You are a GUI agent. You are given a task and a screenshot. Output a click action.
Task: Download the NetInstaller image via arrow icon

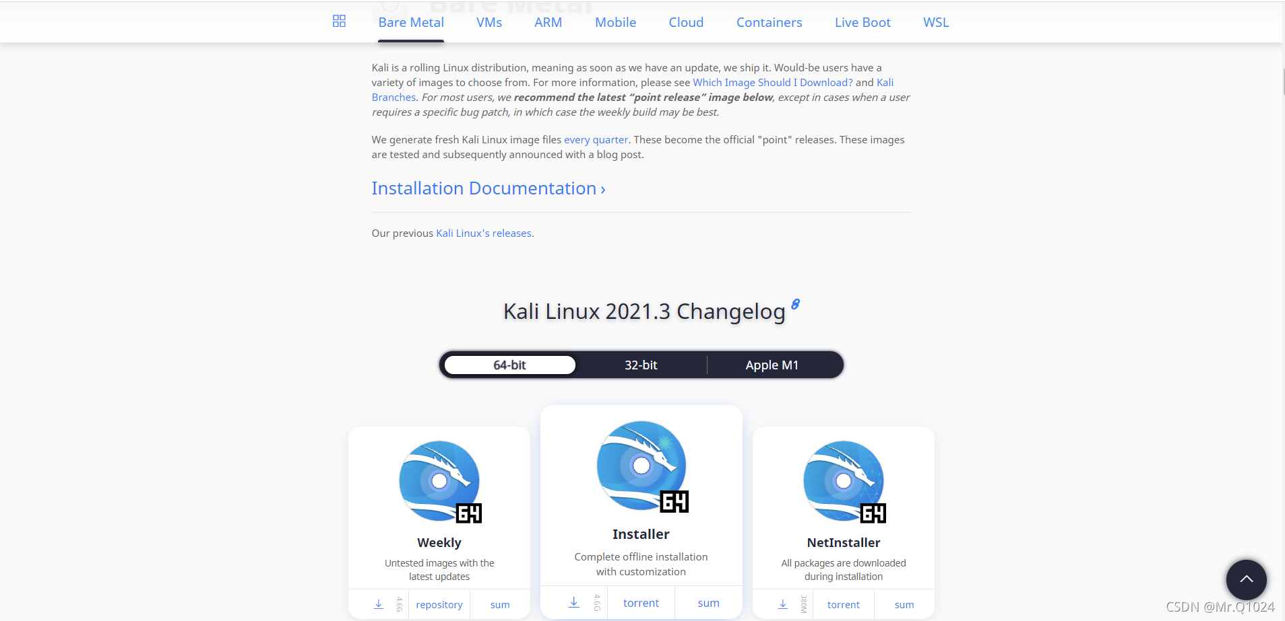[x=783, y=604]
